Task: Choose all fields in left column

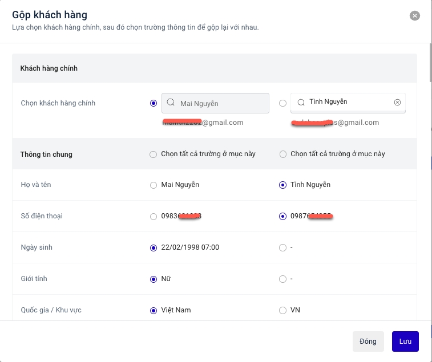Action: click(153, 154)
